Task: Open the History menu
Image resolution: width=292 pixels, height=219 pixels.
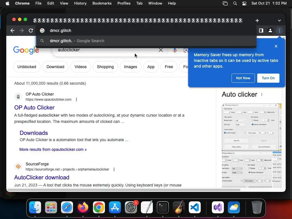Action: (80, 3)
